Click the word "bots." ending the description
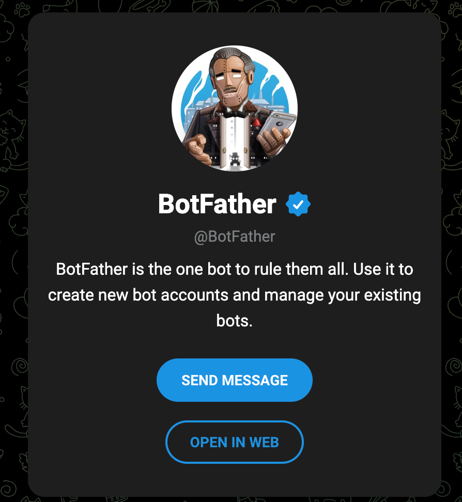462x502 pixels. point(234,321)
